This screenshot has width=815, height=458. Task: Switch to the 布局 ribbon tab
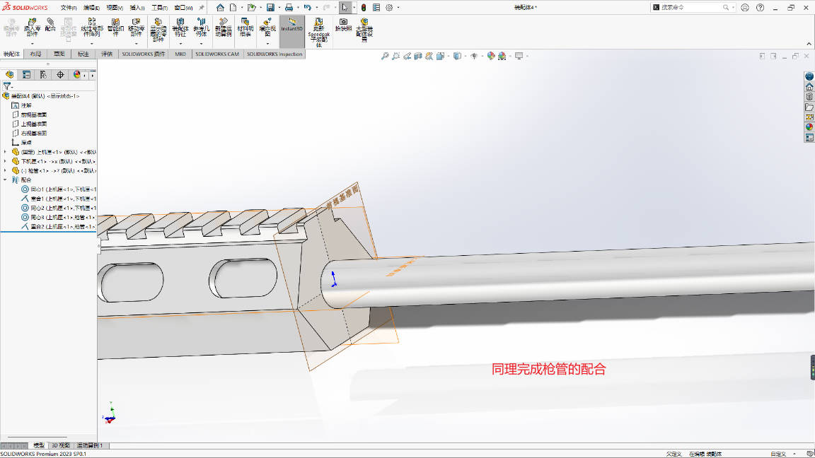[35, 54]
